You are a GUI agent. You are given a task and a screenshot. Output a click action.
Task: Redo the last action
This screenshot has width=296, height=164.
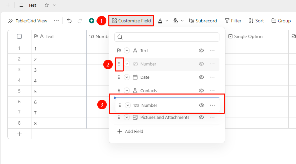point(80,21)
